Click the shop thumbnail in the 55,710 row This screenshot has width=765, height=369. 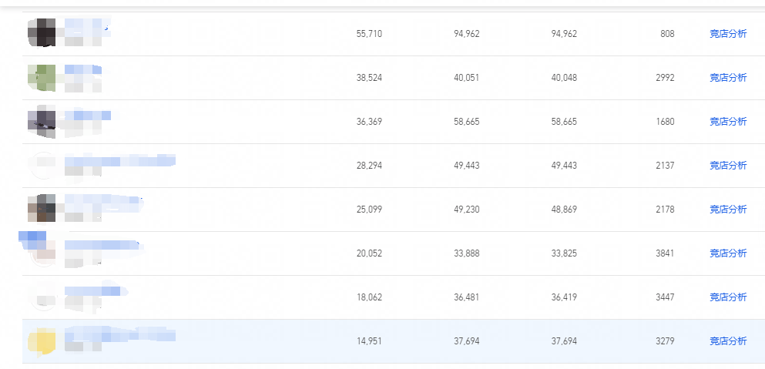[42, 34]
